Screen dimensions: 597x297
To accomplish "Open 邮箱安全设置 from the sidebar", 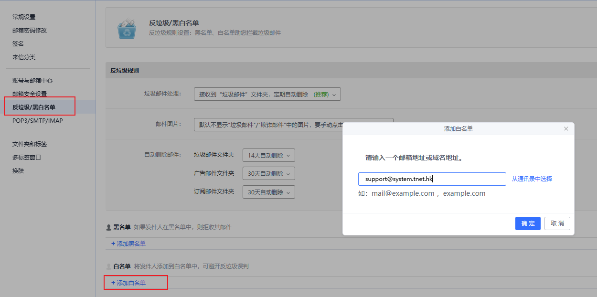I will pyautogui.click(x=30, y=94).
